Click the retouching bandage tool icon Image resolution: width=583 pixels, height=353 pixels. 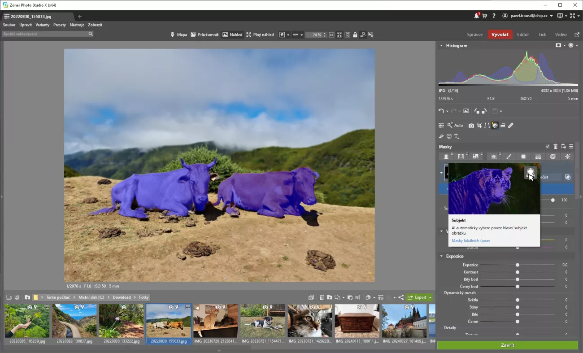[510, 126]
